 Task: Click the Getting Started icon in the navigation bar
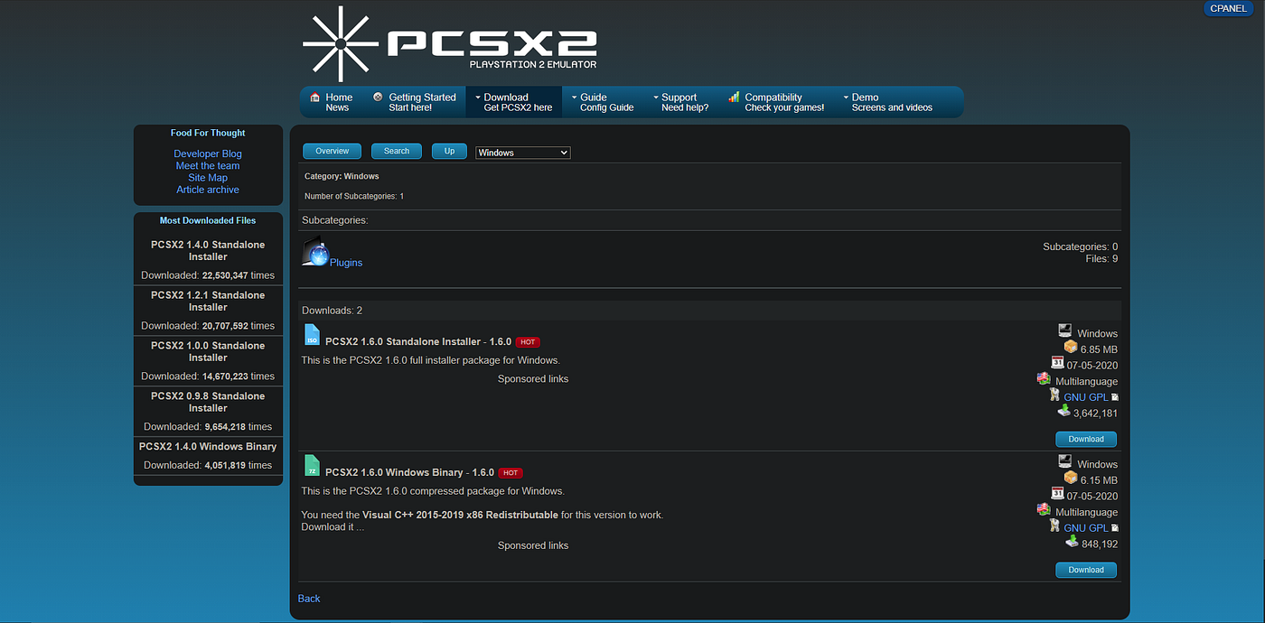[378, 97]
